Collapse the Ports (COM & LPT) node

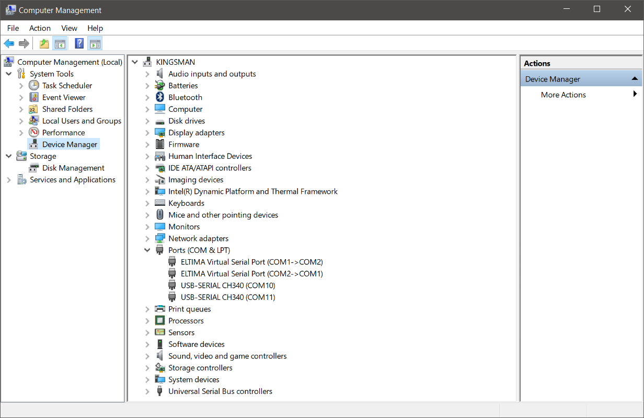(147, 250)
